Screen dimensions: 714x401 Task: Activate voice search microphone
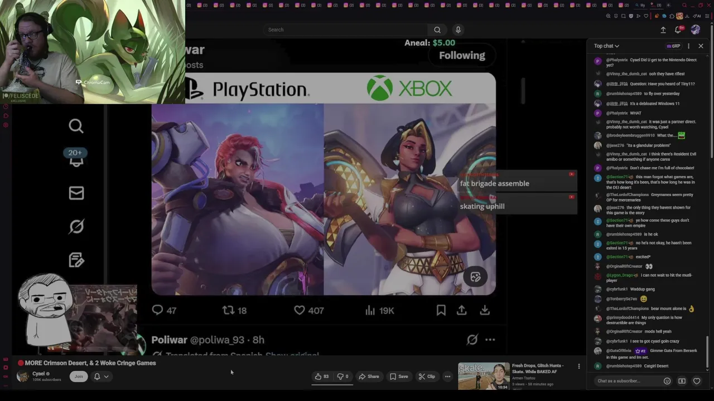(x=458, y=30)
